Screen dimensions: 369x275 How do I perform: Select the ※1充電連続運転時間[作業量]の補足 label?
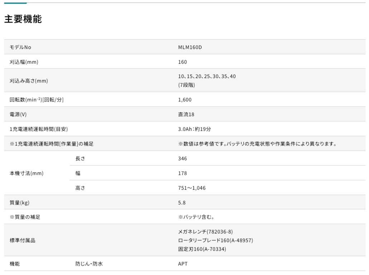pos(52,144)
